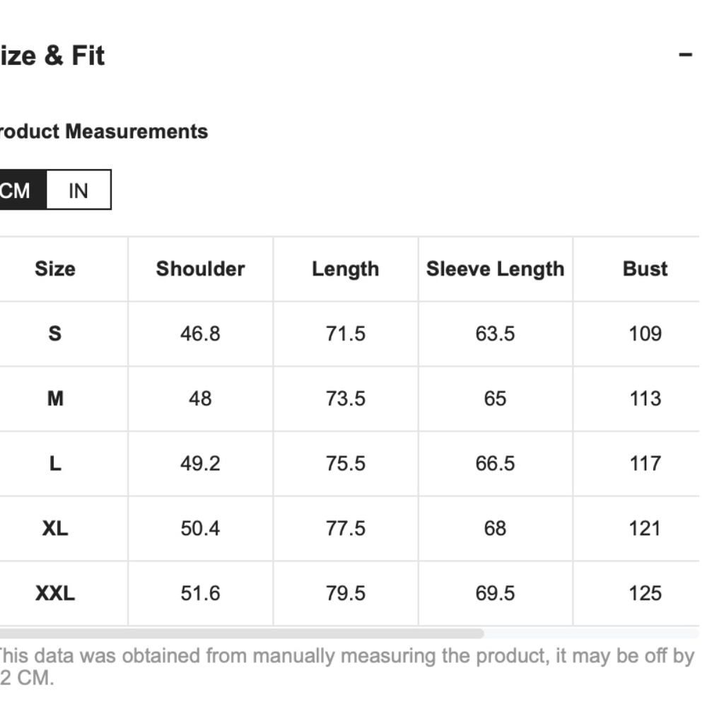Click the Bust column header

645,269
